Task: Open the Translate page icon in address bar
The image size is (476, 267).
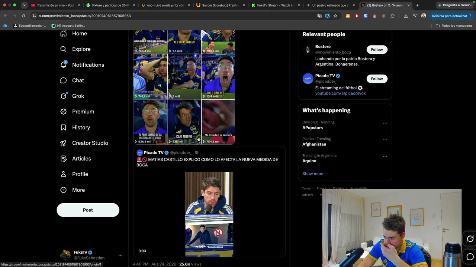Action: [319, 16]
